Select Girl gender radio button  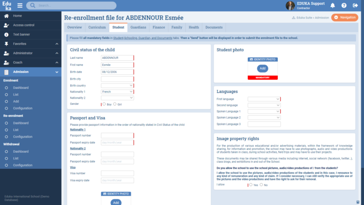tap(114, 104)
